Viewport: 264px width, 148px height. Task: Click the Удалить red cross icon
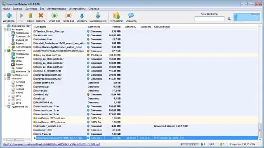click(x=40, y=16)
